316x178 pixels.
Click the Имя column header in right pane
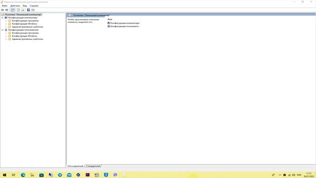[110, 19]
